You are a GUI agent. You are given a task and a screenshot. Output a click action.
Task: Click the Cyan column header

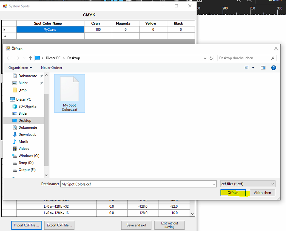pyautogui.click(x=98, y=23)
